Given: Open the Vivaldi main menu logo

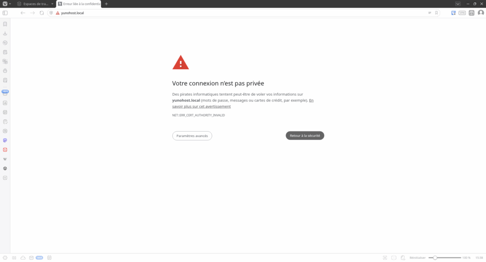Looking at the screenshot, I should (5, 4).
